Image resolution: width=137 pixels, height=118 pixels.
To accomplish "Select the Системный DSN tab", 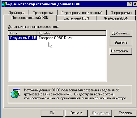I will tap(76, 18).
